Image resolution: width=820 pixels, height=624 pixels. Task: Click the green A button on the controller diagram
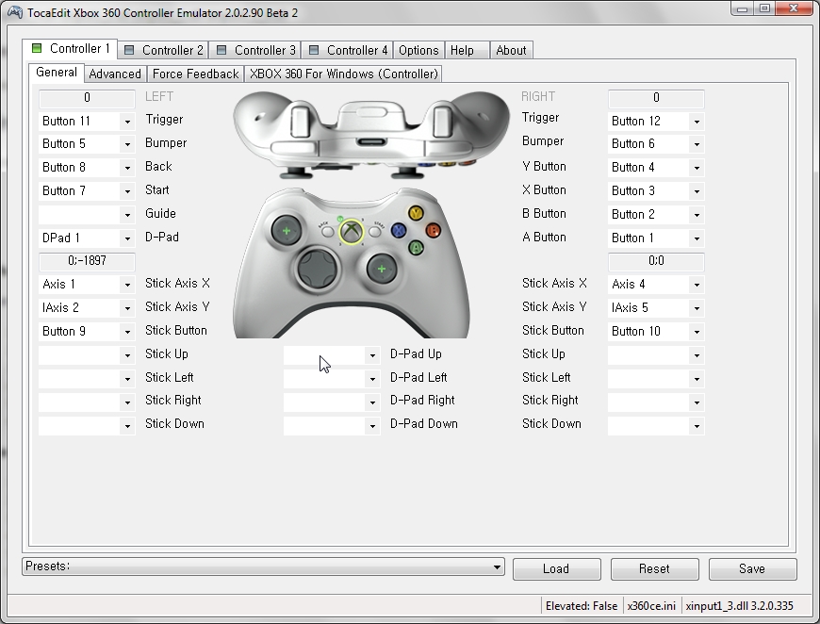coord(416,248)
